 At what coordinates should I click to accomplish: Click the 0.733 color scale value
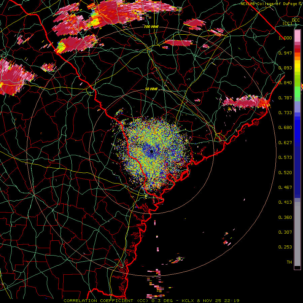click(x=285, y=113)
